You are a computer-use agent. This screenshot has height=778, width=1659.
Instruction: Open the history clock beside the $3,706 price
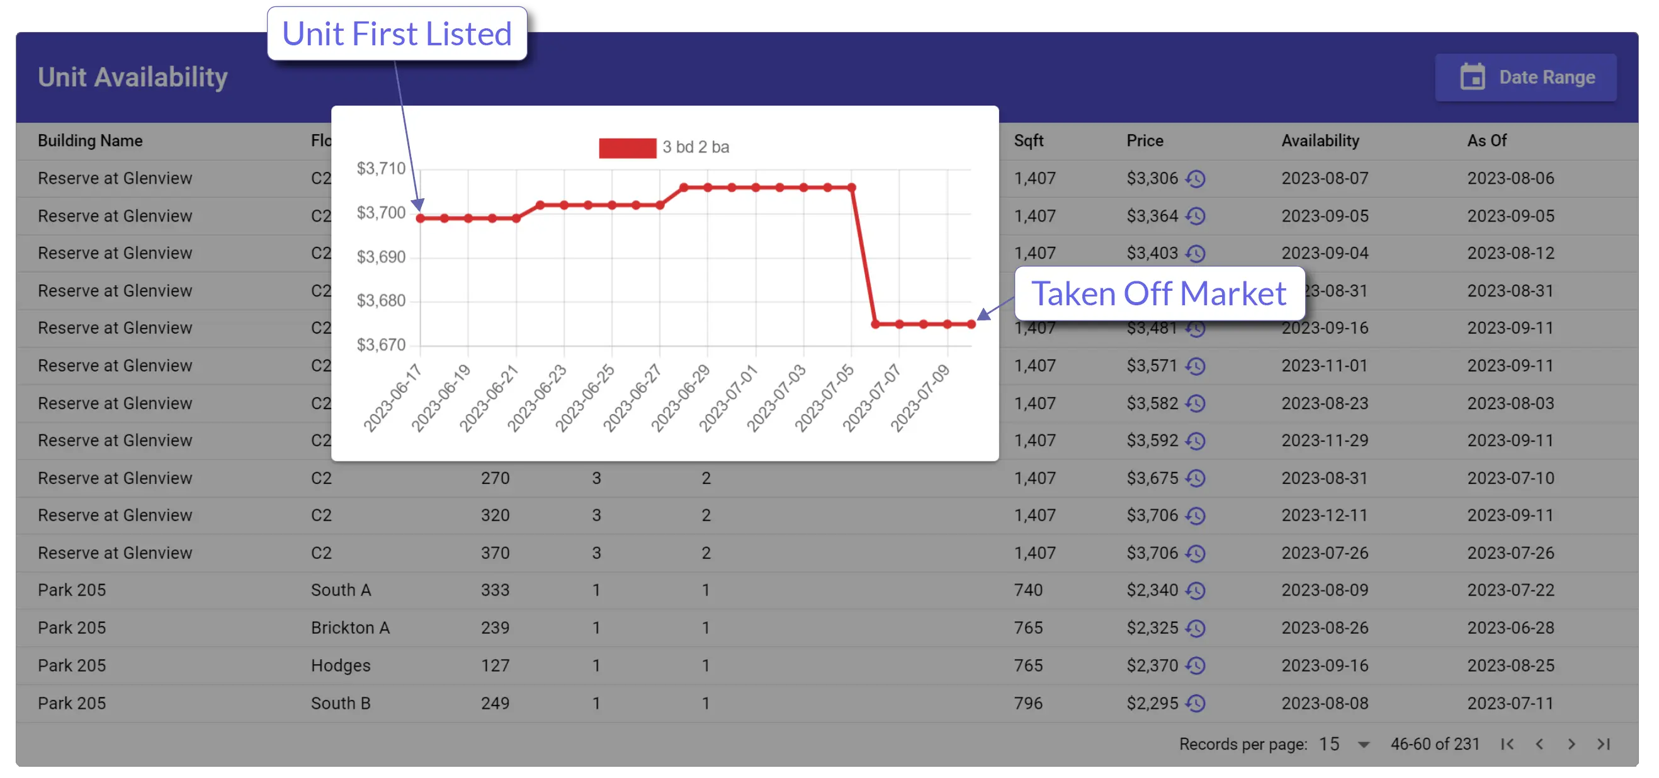click(1196, 516)
